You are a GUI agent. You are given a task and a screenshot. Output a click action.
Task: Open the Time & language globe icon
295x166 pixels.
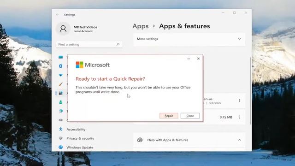60,111
